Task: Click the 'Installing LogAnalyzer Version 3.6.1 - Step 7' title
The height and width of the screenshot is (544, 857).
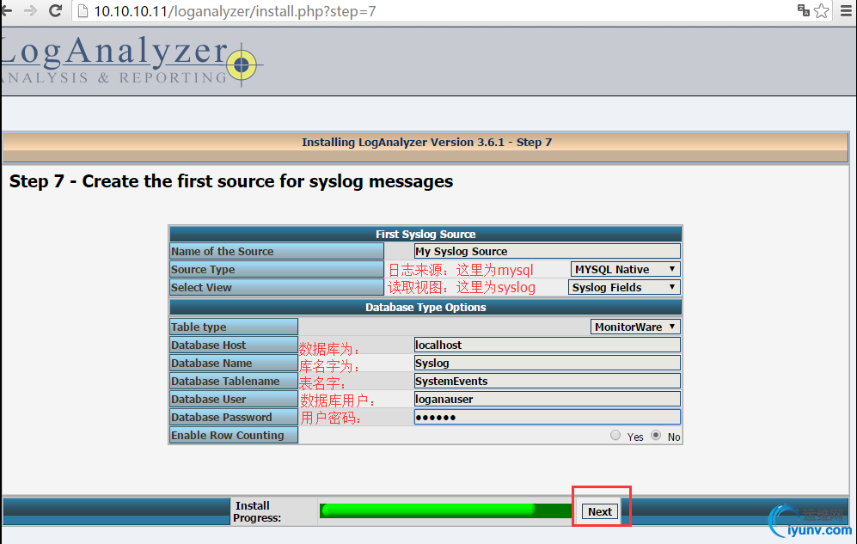Action: click(427, 143)
